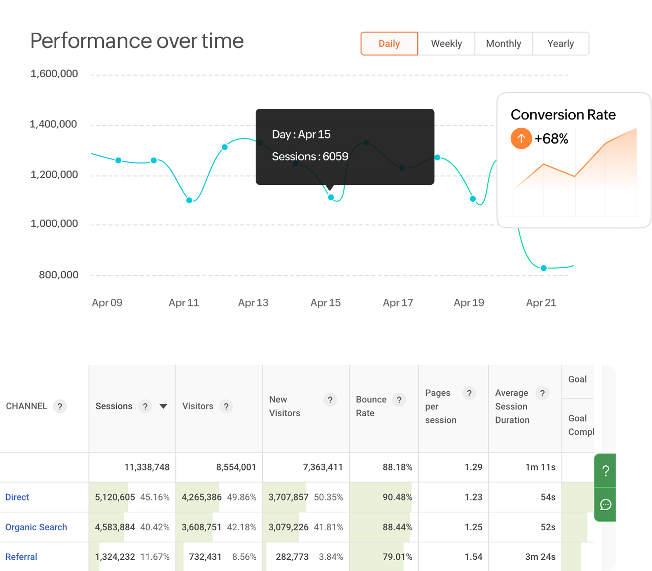Click the Apr 11 low data point
The height and width of the screenshot is (571, 652).
coord(189,200)
